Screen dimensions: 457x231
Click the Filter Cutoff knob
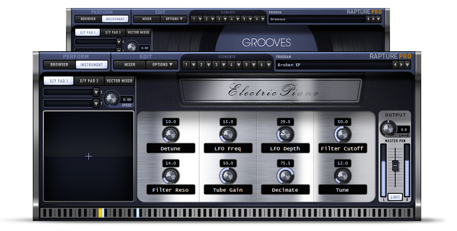(x=343, y=134)
